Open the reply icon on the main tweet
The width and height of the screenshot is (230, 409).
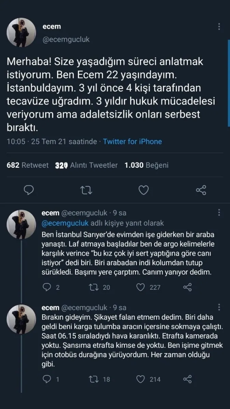pos(29,190)
